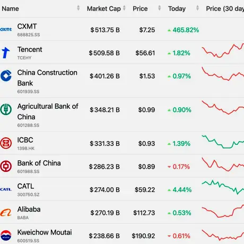This screenshot has height=244, width=244.
Task: Open the ICBC red logo
Action: (x=6, y=143)
